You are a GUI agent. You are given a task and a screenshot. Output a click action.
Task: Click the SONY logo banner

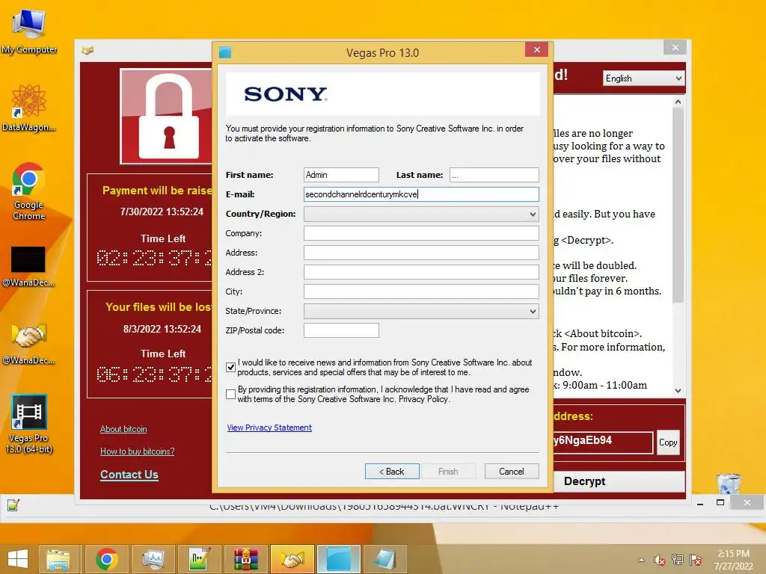tap(383, 93)
